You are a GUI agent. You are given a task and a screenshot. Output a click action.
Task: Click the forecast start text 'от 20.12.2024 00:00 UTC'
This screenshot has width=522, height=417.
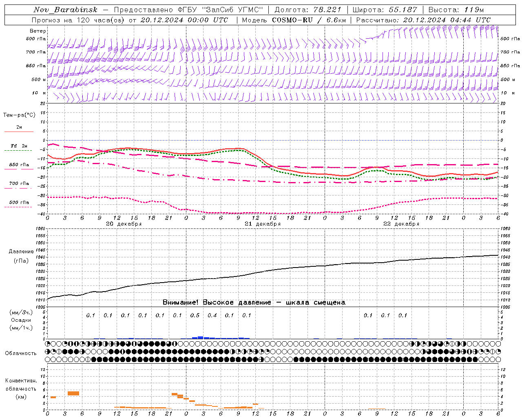coord(178,20)
